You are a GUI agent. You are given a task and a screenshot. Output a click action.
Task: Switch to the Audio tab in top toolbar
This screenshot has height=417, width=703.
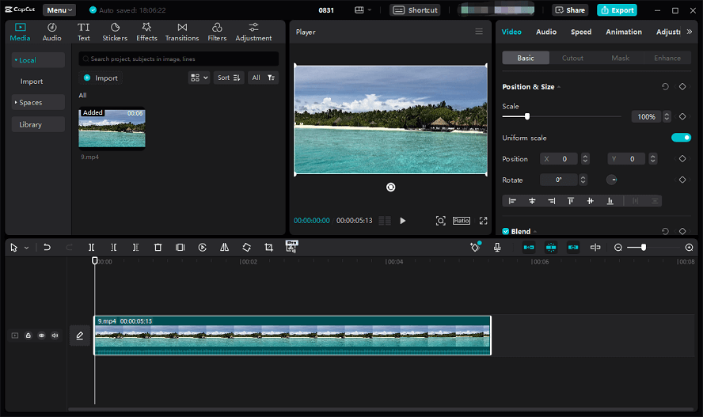pos(52,32)
